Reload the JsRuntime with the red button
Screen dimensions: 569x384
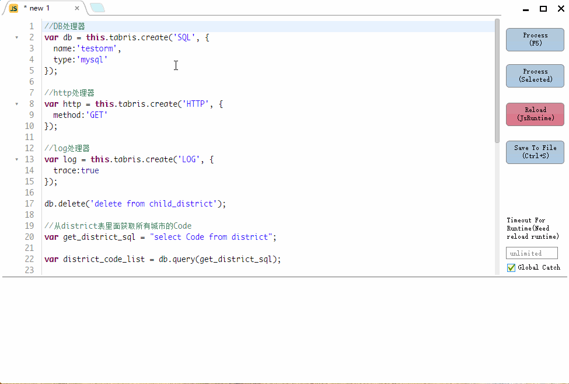535,114
